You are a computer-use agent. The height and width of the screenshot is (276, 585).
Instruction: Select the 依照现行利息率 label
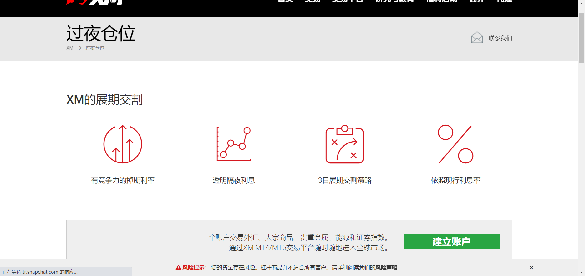click(456, 180)
